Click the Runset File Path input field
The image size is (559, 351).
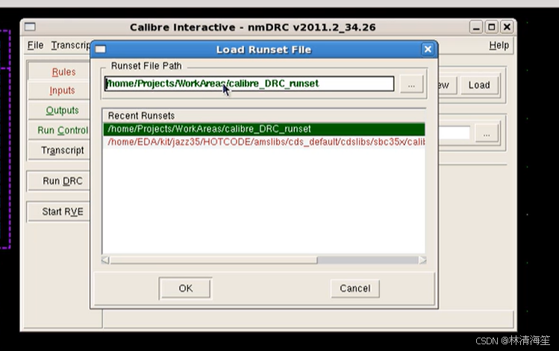pyautogui.click(x=249, y=84)
